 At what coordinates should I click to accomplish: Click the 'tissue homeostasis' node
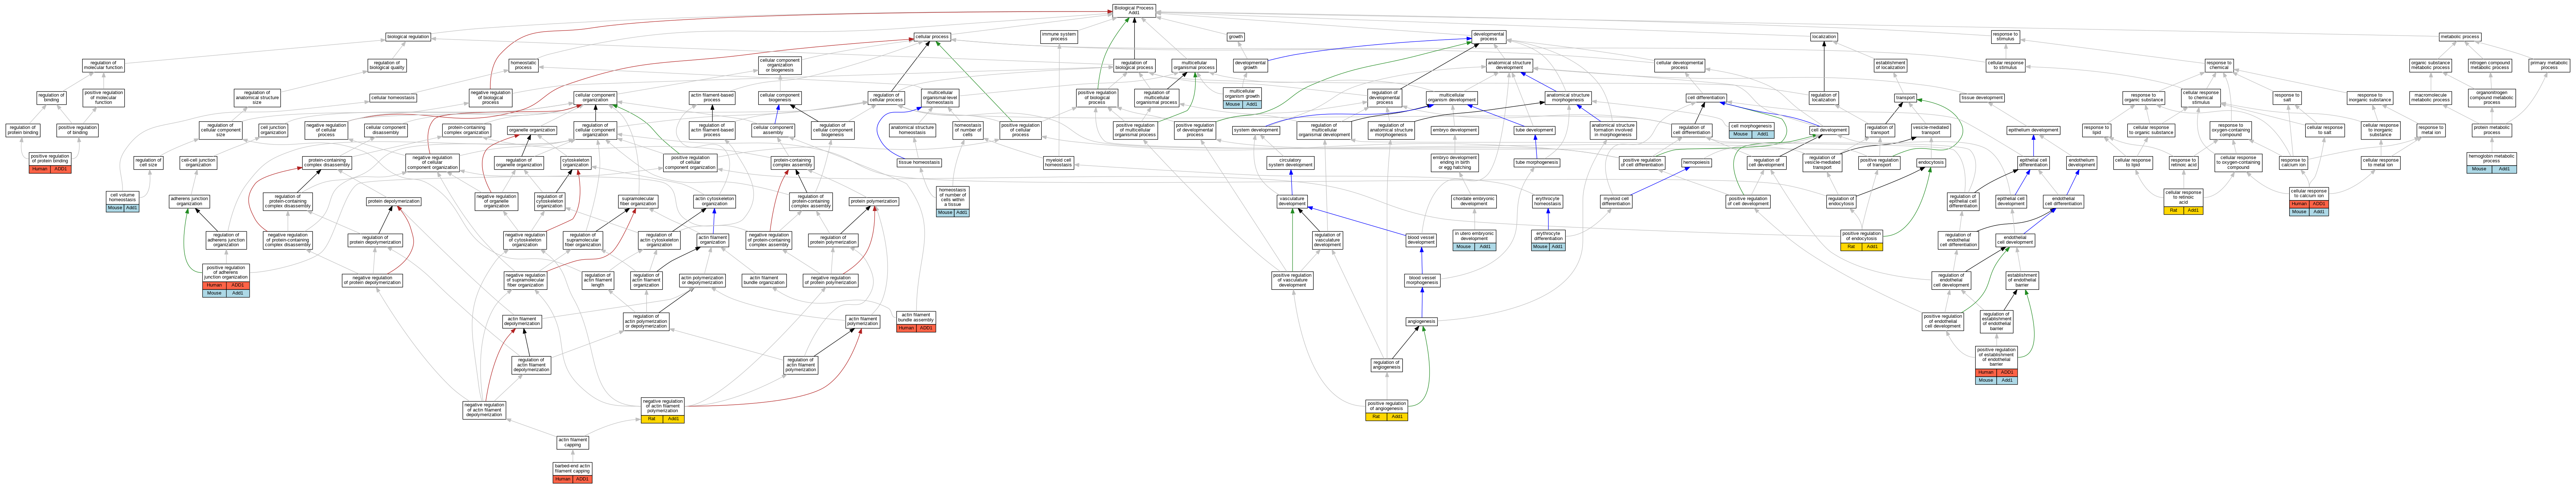click(x=918, y=162)
